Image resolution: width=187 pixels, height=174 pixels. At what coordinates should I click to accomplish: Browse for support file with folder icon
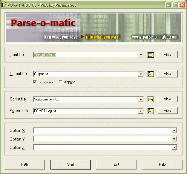[x=151, y=111]
